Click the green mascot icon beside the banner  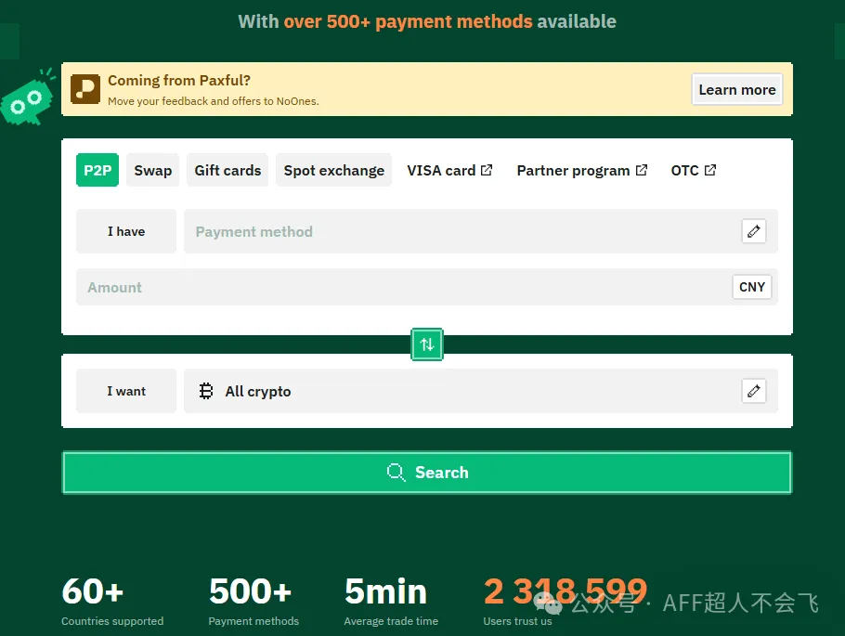26,98
